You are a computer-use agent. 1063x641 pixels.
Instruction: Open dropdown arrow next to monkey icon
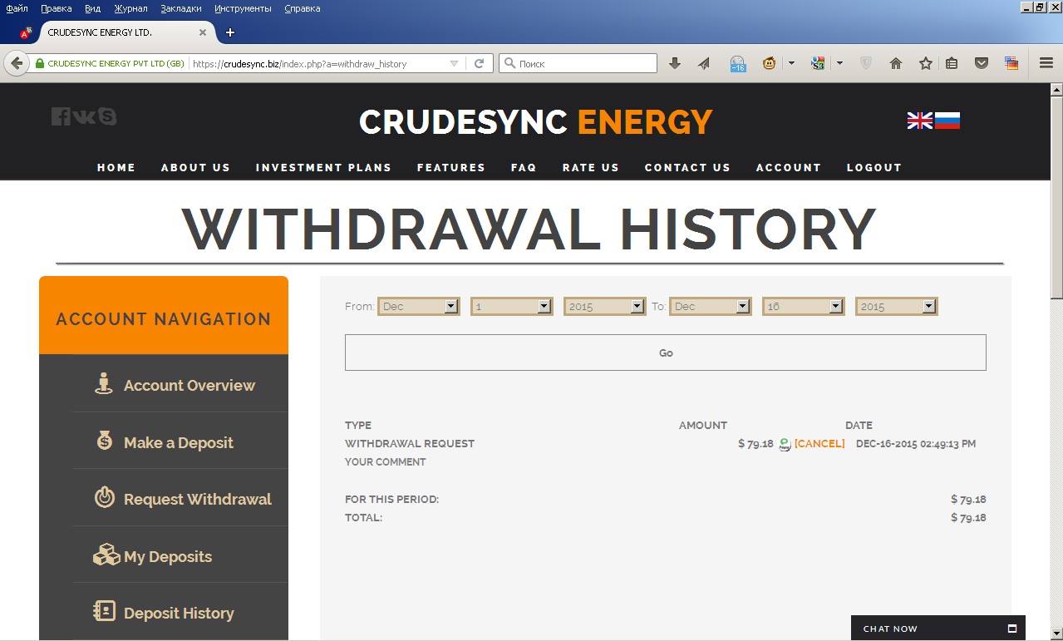pos(791,63)
